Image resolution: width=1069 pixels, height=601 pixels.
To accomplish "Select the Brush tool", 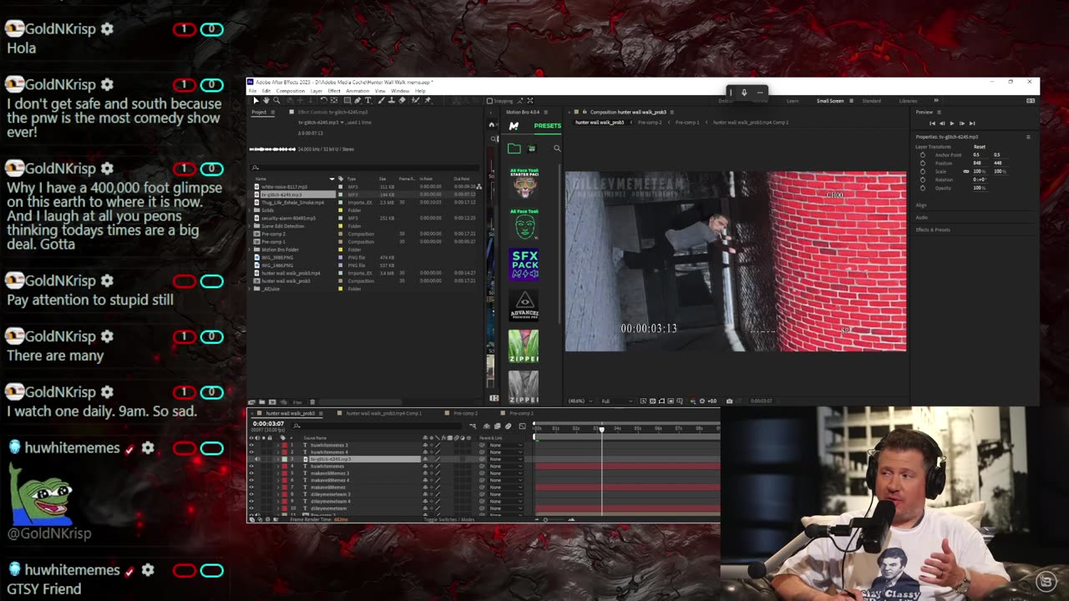I will coord(381,100).
